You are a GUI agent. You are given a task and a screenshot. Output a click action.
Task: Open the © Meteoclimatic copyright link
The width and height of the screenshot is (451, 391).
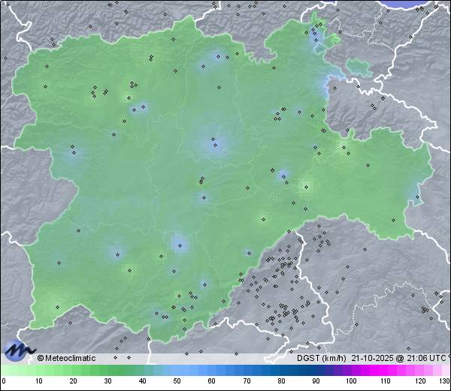[x=67, y=358]
